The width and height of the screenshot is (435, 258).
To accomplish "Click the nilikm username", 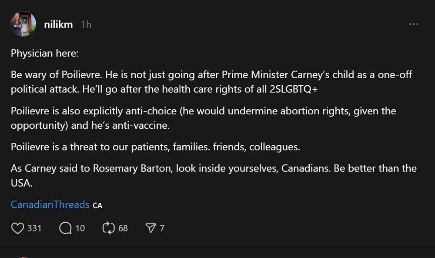I will click(58, 25).
